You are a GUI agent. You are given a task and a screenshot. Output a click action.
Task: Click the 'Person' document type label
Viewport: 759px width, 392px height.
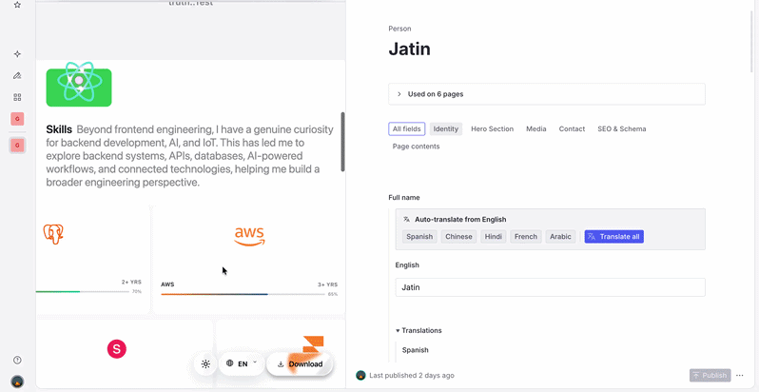click(x=399, y=29)
